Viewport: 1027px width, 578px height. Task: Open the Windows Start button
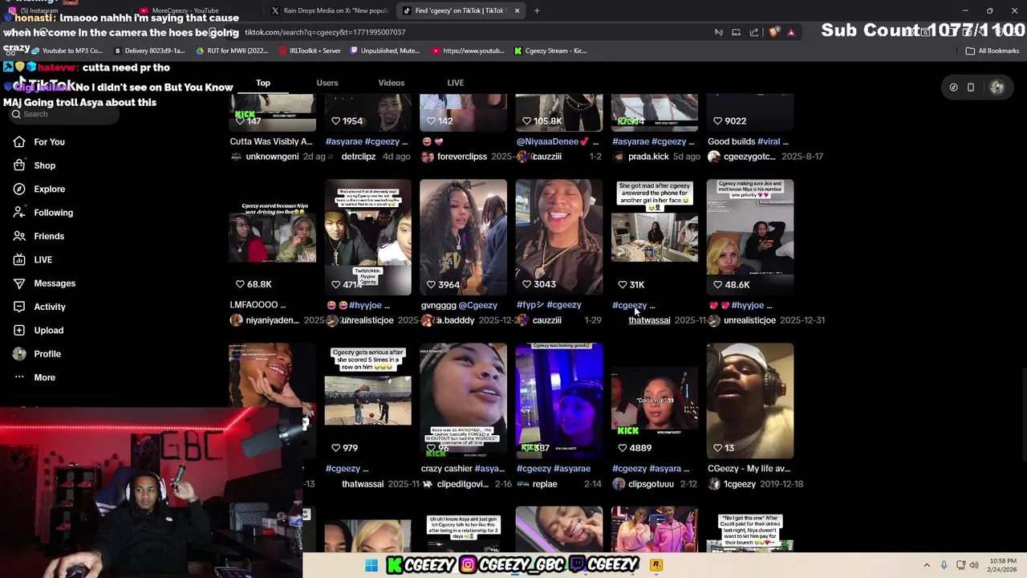pos(371,565)
